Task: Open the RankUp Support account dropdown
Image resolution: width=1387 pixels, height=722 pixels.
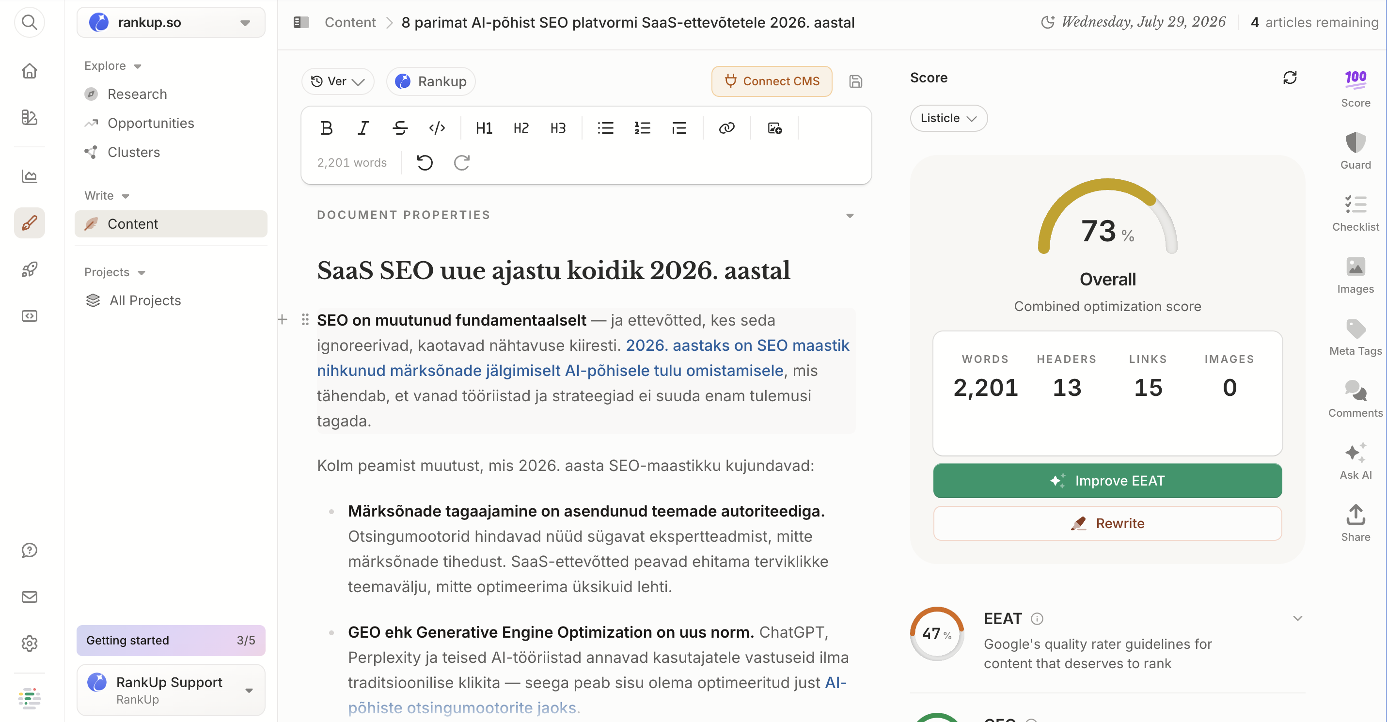Action: coord(171,690)
